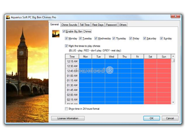
Task: Select the General tab
Action: click(x=55, y=24)
